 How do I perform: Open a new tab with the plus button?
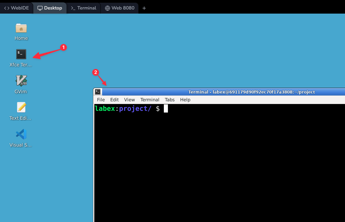(144, 7)
